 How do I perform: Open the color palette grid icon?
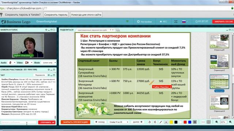coord(195,122)
